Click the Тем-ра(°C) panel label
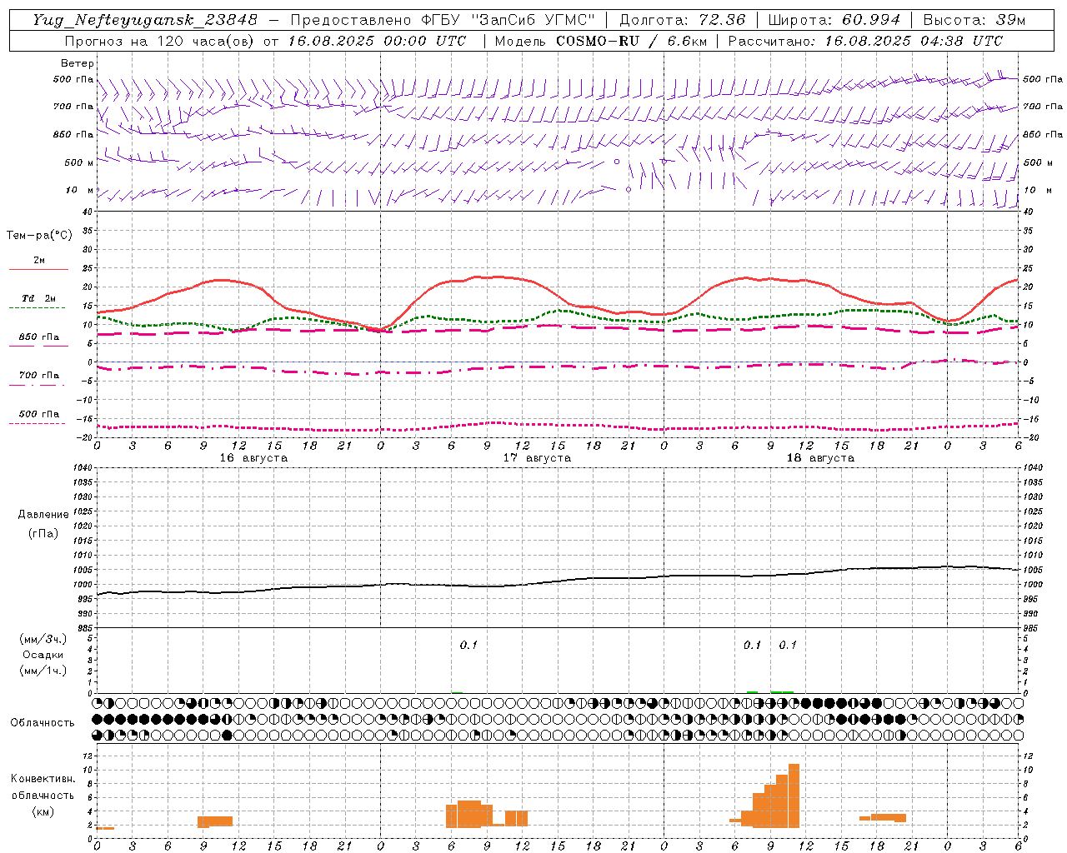 click(39, 236)
